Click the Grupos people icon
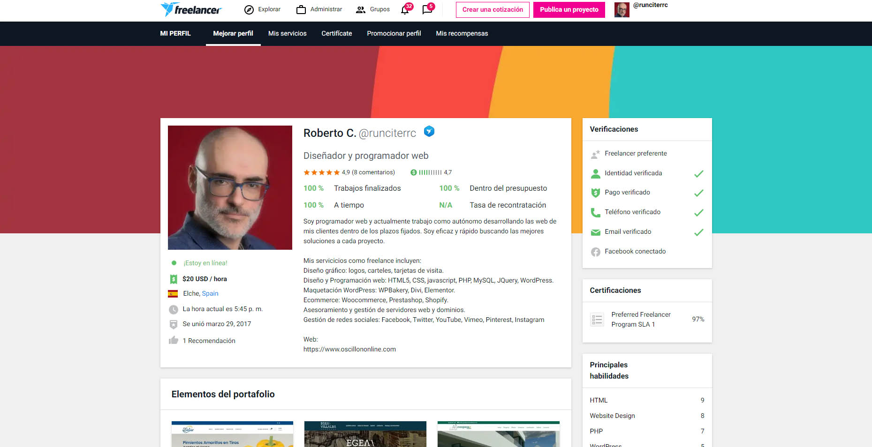872x447 pixels. [x=360, y=10]
